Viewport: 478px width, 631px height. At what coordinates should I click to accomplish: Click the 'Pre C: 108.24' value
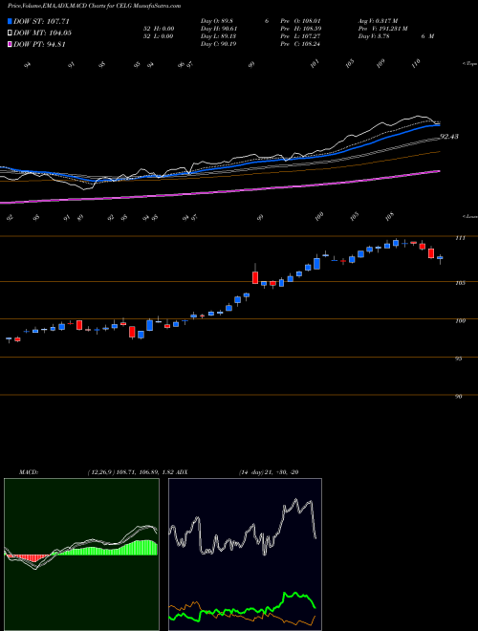(300, 44)
